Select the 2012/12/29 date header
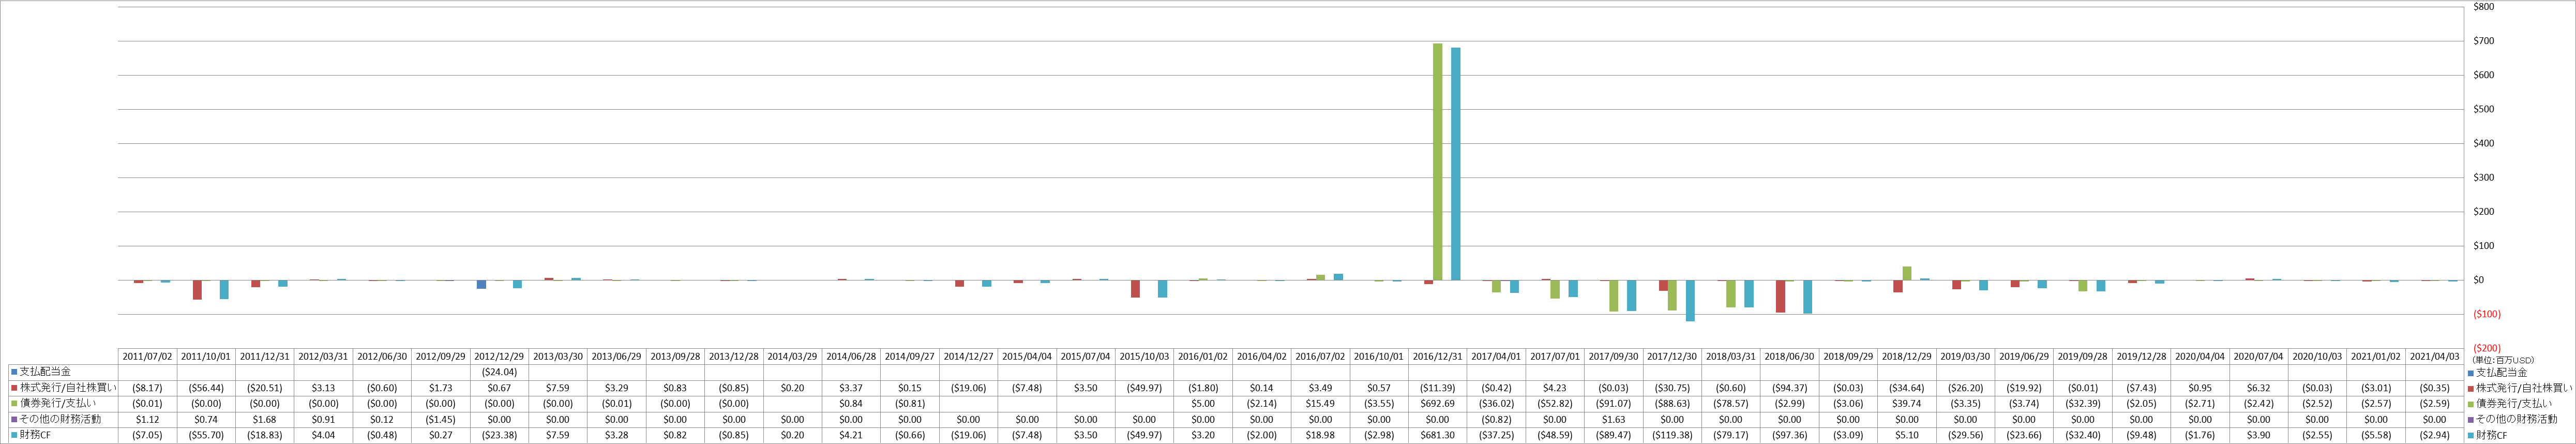The width and height of the screenshot is (2576, 444). pyautogui.click(x=499, y=356)
